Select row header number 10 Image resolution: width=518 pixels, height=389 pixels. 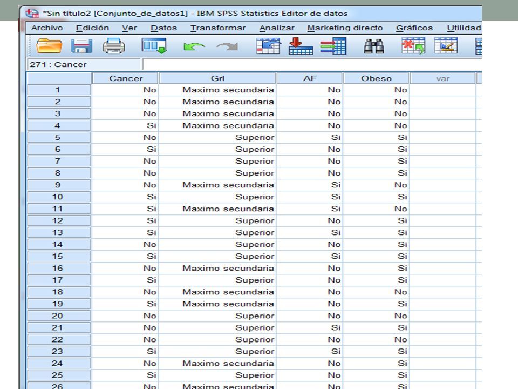[58, 197]
